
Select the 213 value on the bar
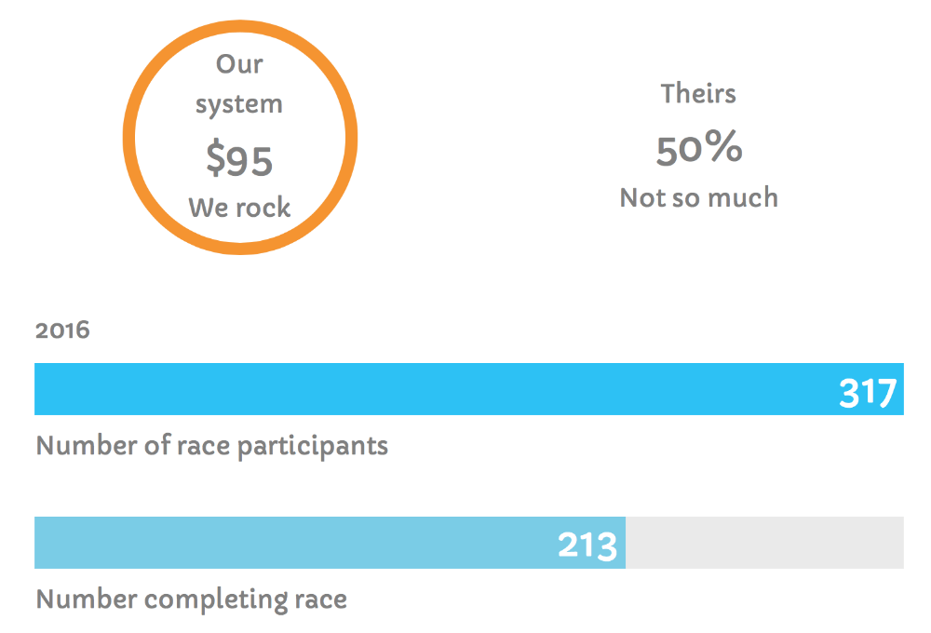point(587,545)
